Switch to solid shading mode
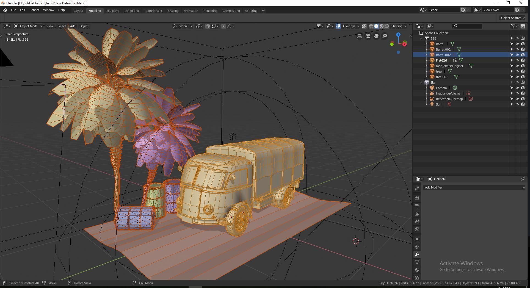The image size is (530, 288). 376,26
